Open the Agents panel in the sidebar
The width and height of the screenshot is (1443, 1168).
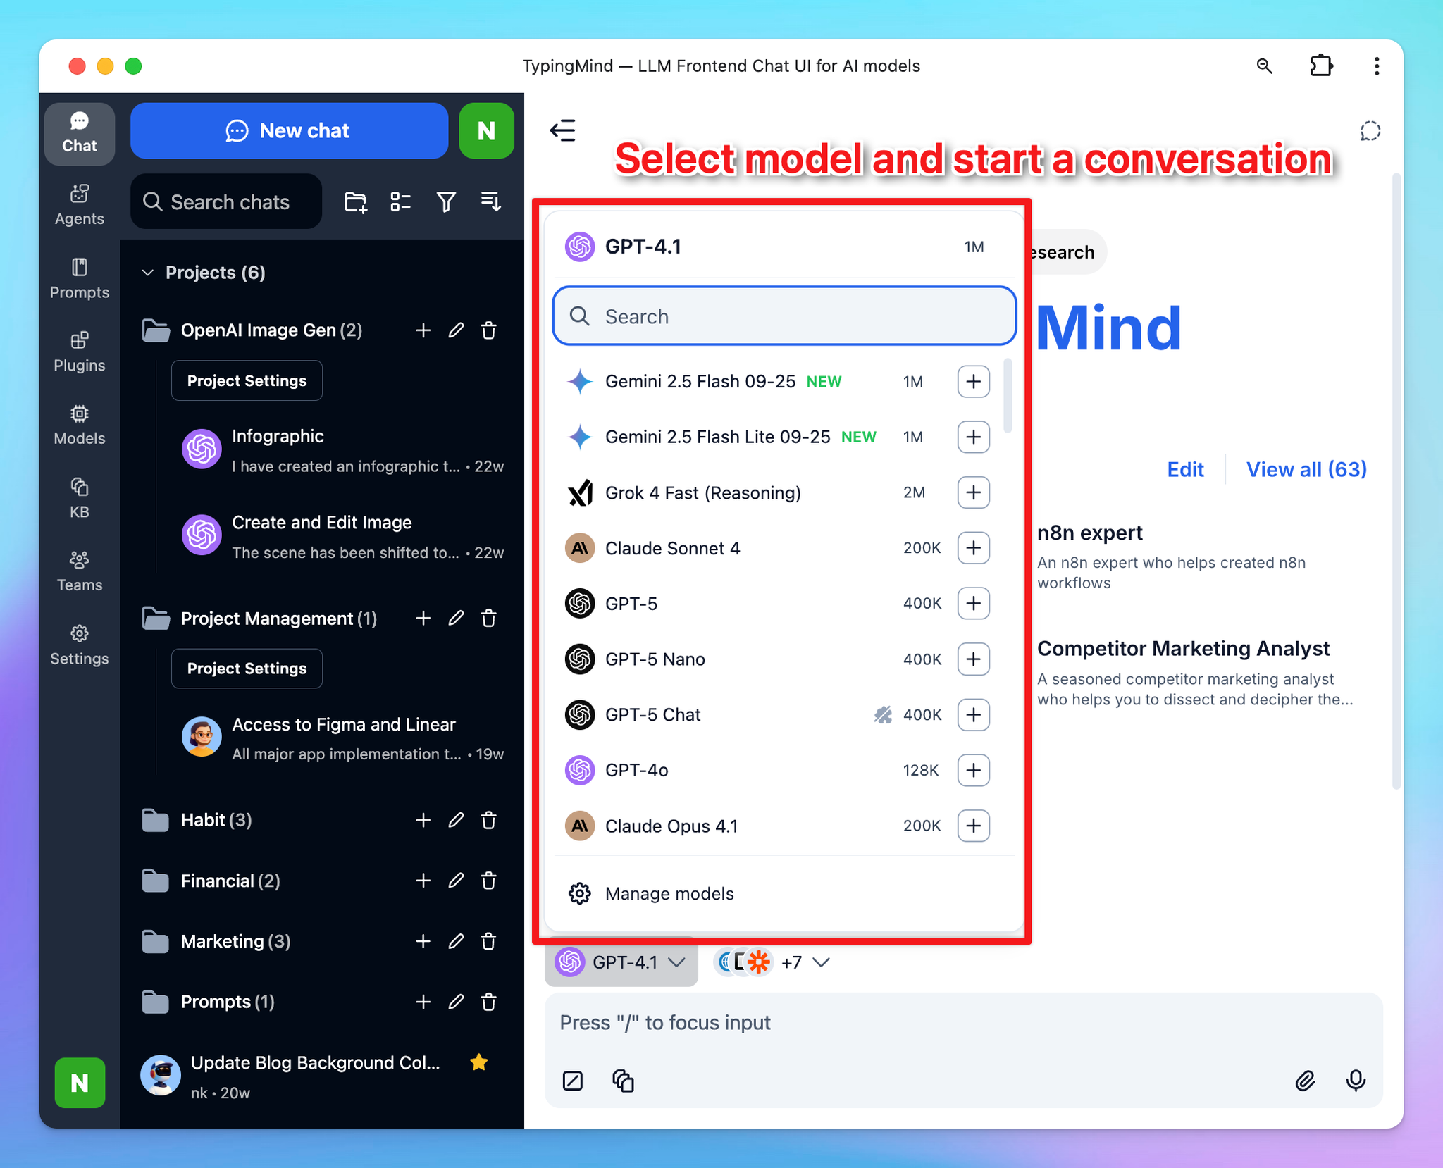point(79,204)
